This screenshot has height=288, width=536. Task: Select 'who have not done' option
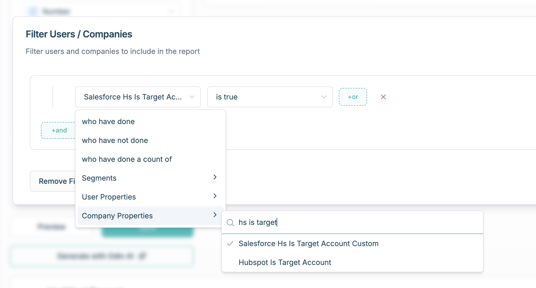[x=115, y=141]
